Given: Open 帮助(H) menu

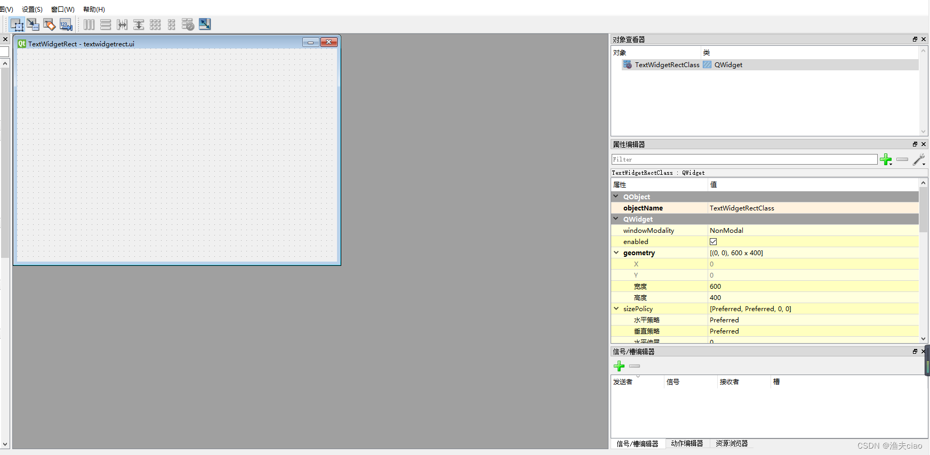Looking at the screenshot, I should 94,10.
